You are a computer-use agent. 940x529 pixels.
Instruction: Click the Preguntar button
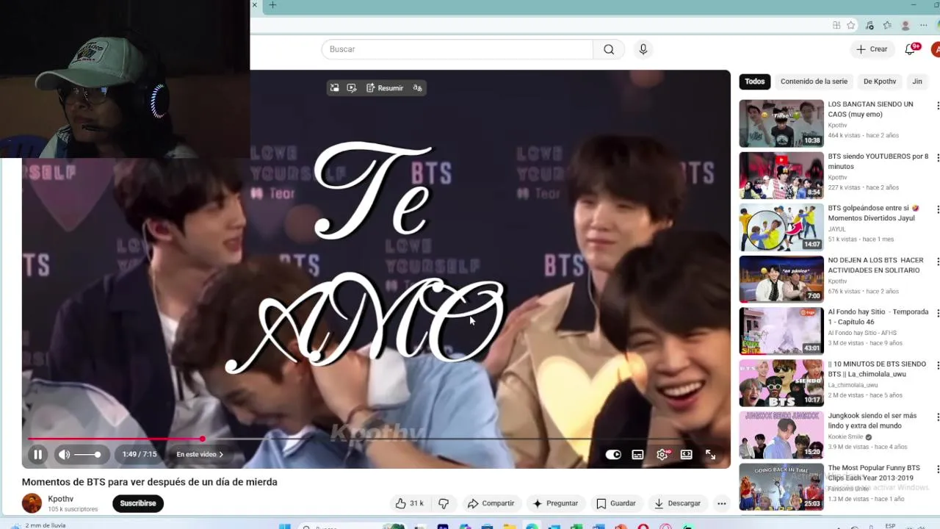pos(555,503)
